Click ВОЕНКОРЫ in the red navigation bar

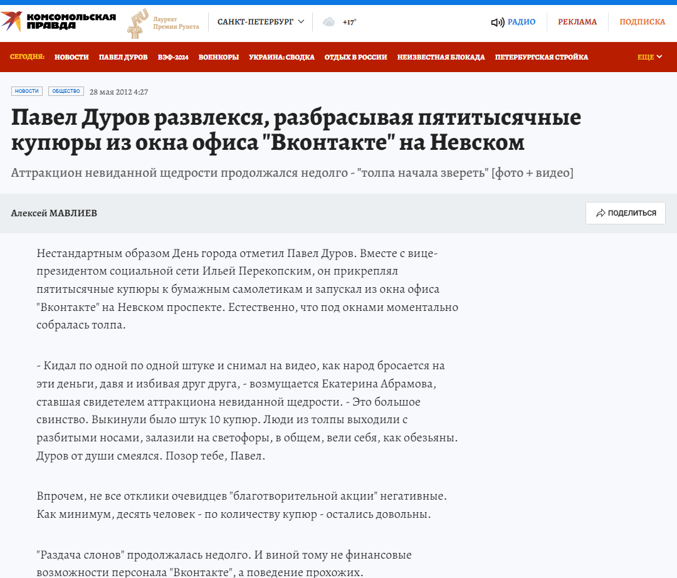[218, 56]
